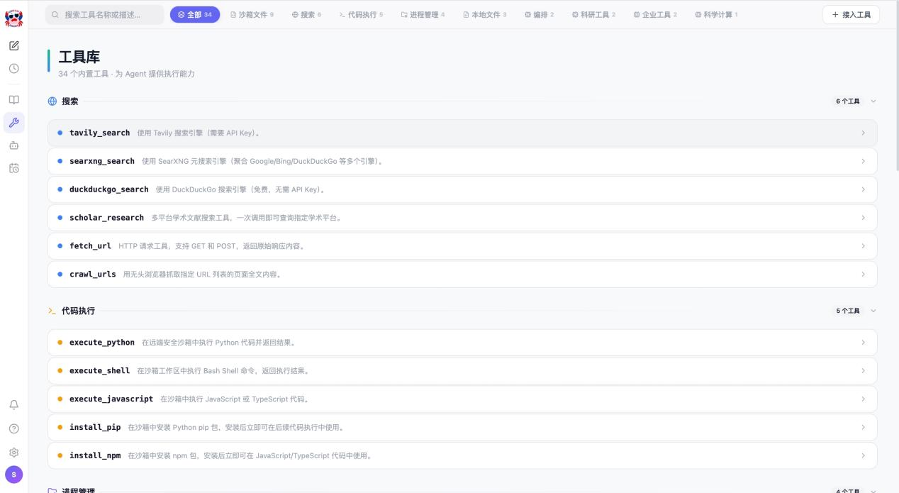Select the wrench tools icon in sidebar
The image size is (899, 493).
[x=13, y=123]
